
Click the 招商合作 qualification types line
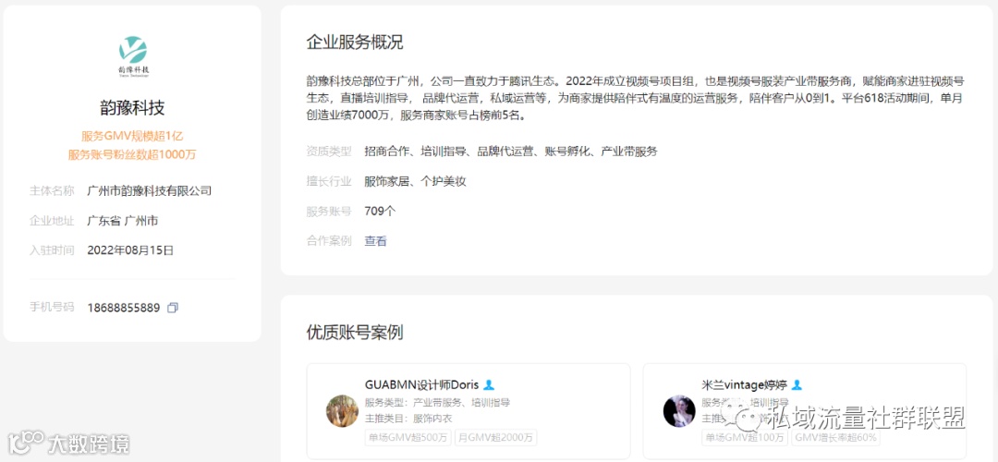pyautogui.click(x=511, y=152)
